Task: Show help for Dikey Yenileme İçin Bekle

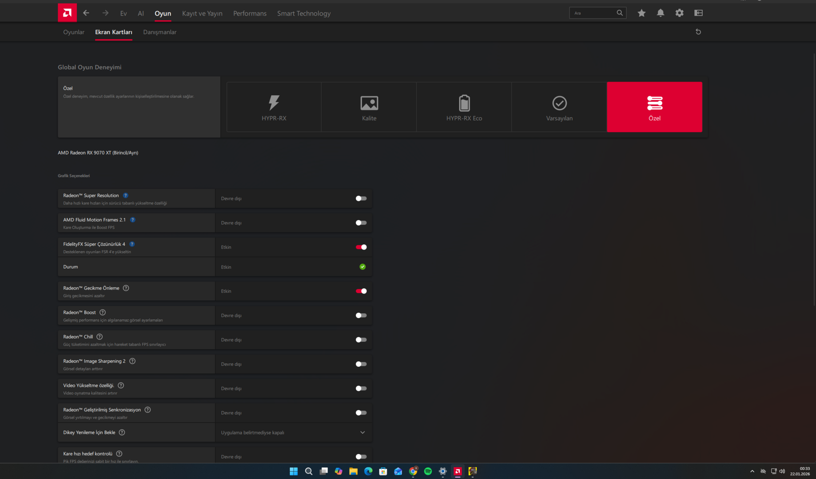Action: (122, 432)
